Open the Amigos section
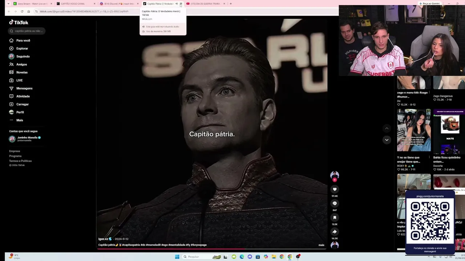Viewport: 465px width, 261px height. pos(21,65)
